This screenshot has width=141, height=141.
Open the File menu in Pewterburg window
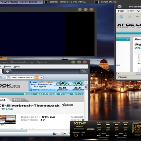coord(121,11)
